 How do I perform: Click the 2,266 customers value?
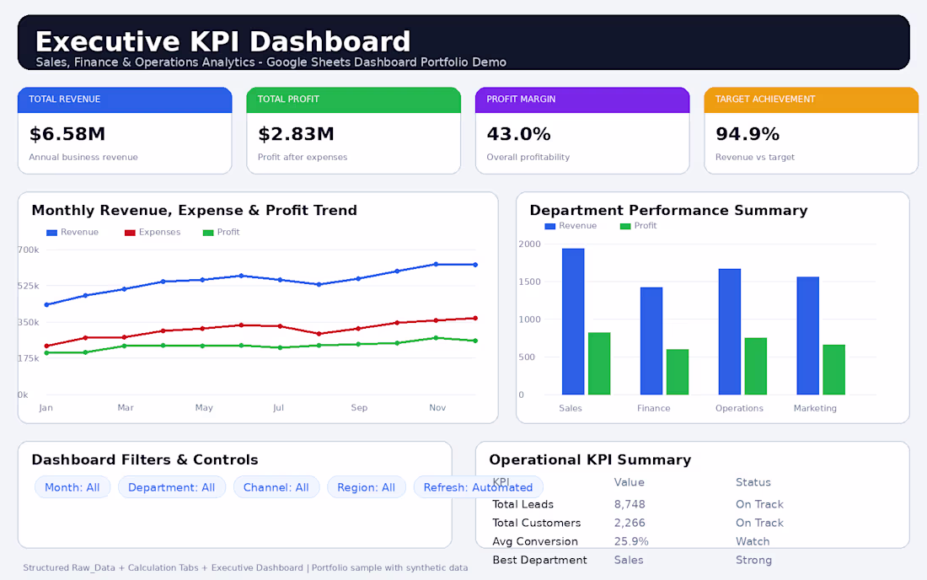(x=630, y=523)
